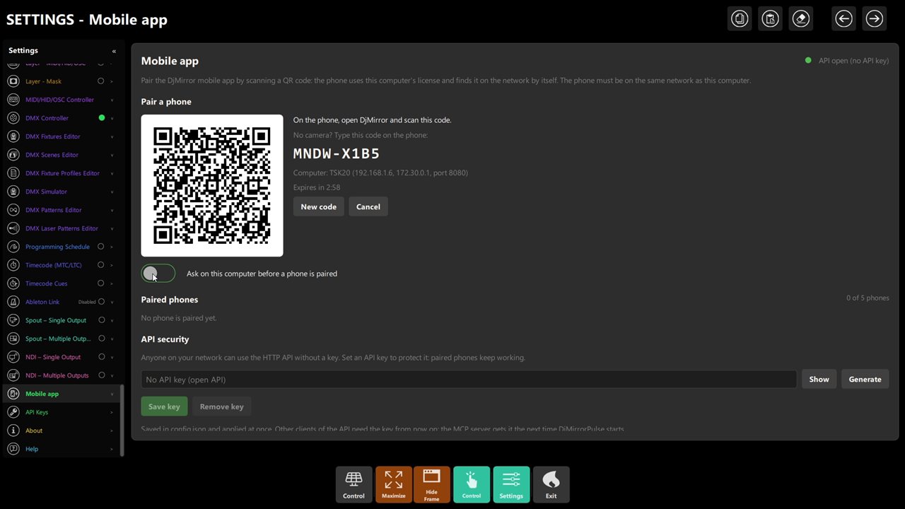Expand the DMX Fixture Profiles Editor chevron
The image size is (905, 509).
pos(112,173)
